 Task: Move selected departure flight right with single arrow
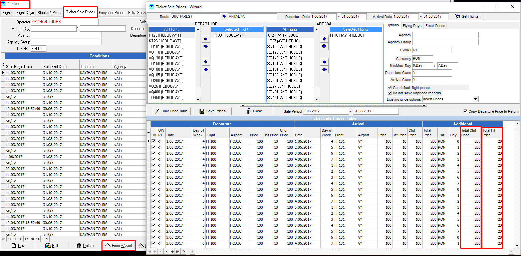click(206, 39)
